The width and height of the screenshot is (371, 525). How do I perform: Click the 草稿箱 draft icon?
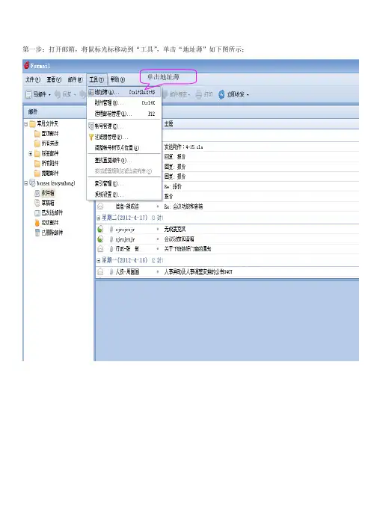(37, 203)
